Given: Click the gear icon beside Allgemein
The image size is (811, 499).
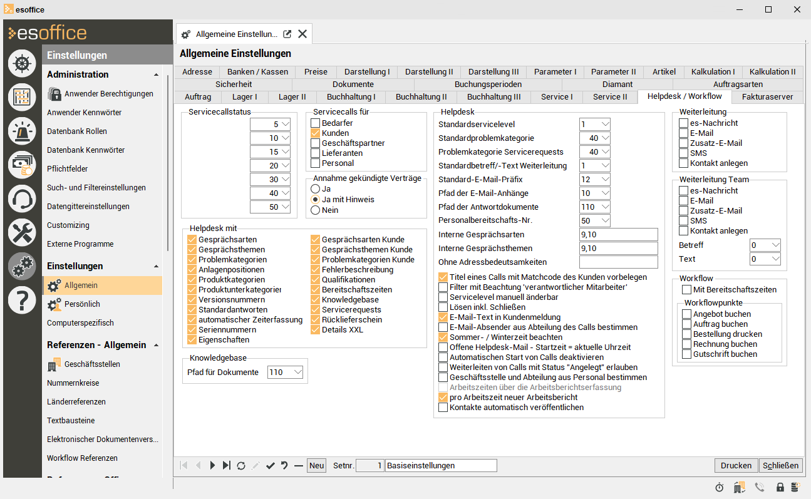Looking at the screenshot, I should (54, 286).
